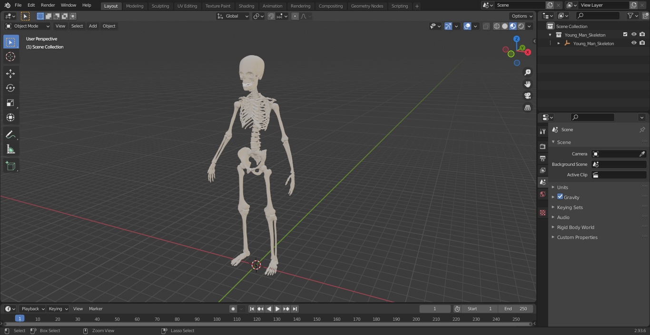The image size is (650, 335).
Task: Select the Select Box tool
Action: [x=10, y=42]
